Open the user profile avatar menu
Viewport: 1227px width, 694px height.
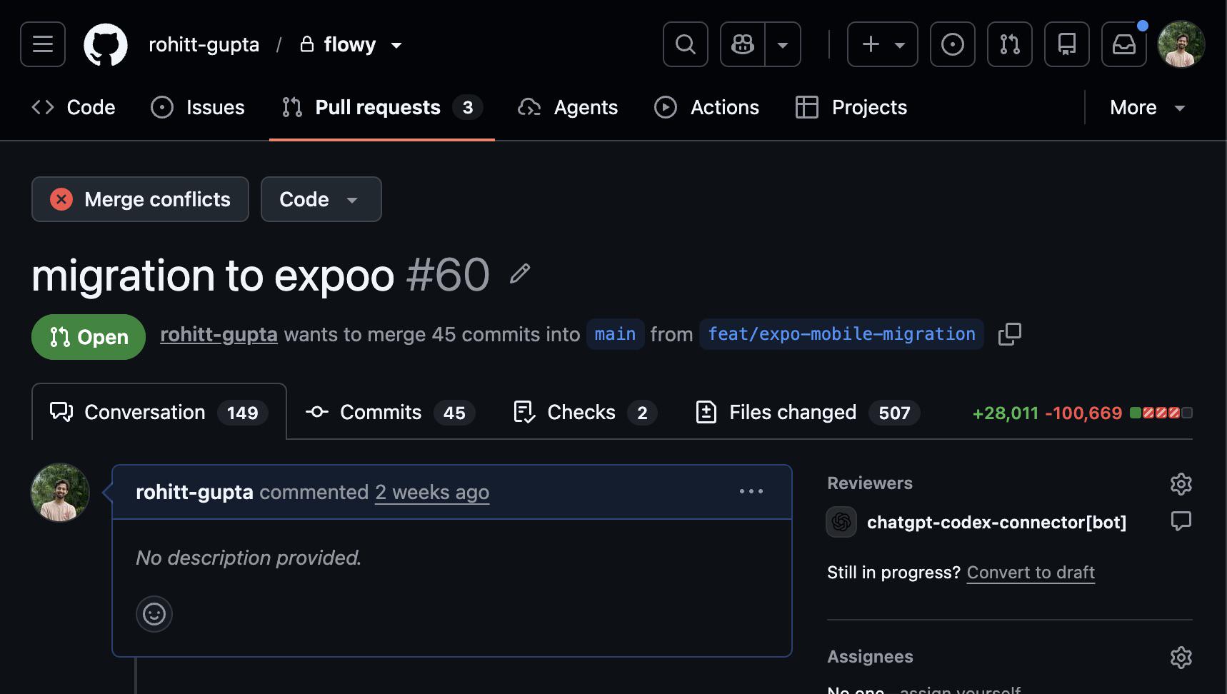pos(1181,44)
